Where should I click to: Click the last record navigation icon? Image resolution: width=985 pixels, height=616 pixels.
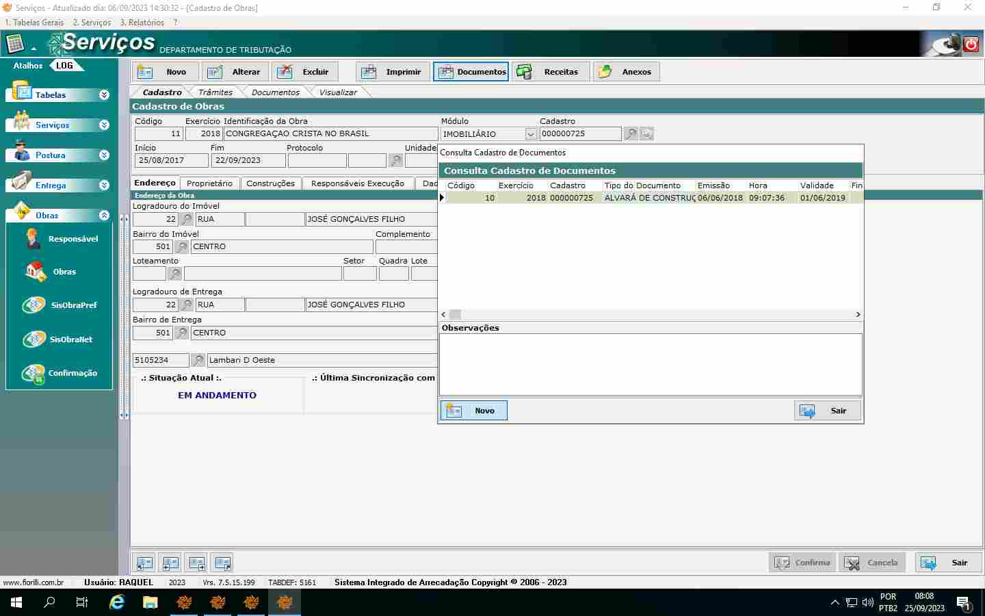click(222, 563)
